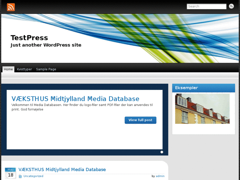The width and height of the screenshot is (240, 180).
Task: Click the Uncategorized folder icon
Action: [20, 176]
